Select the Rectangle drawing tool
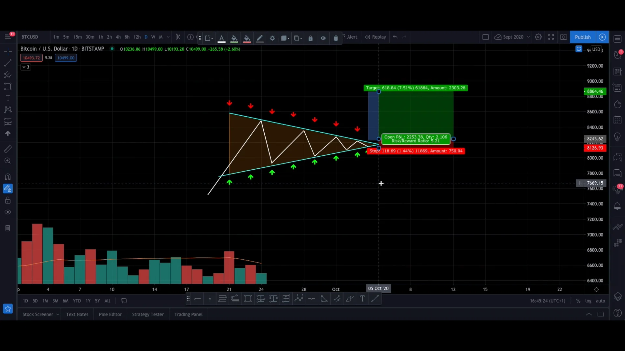Image resolution: width=625 pixels, height=351 pixels. (7, 86)
